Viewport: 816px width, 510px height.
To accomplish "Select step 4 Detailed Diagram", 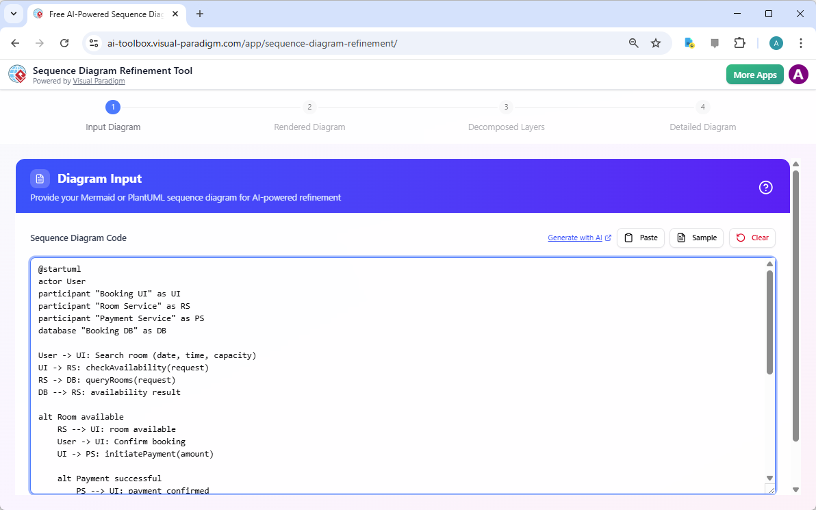I will click(702, 107).
